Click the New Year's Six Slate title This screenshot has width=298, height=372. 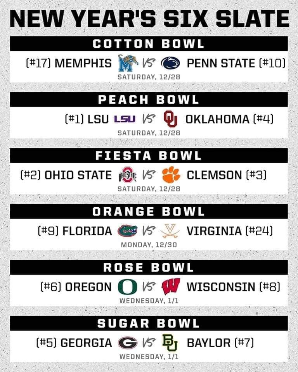[149, 18]
